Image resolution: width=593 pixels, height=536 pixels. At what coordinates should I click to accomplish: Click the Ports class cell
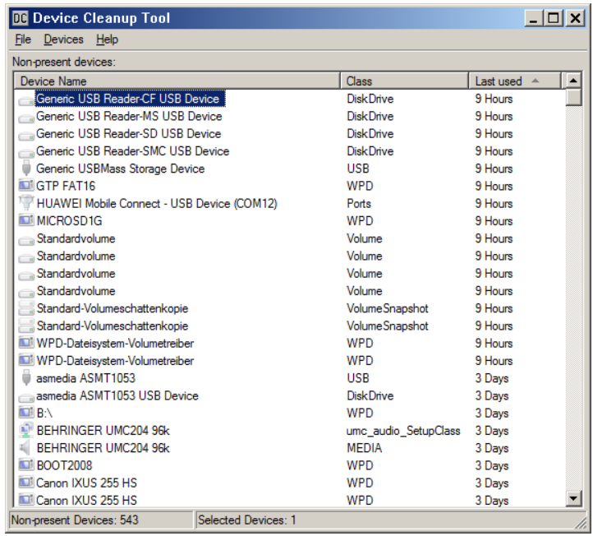coord(359,204)
